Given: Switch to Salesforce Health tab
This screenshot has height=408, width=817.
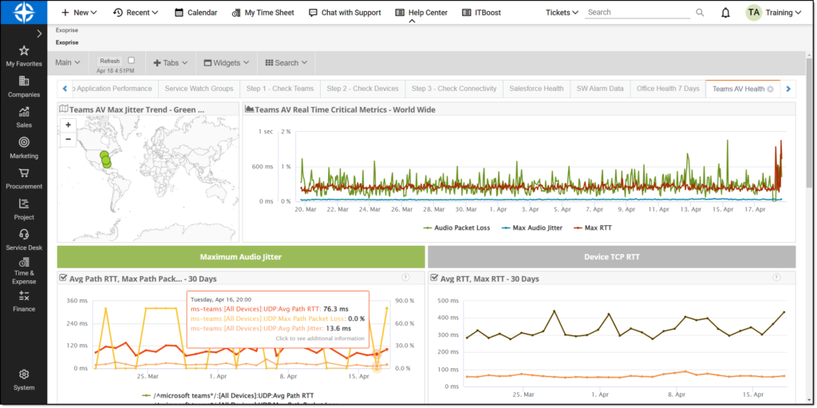Looking at the screenshot, I should 536,89.
